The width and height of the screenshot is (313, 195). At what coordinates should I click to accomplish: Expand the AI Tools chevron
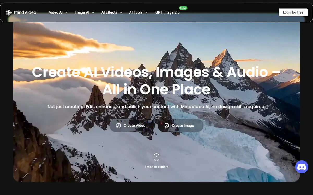(146, 12)
